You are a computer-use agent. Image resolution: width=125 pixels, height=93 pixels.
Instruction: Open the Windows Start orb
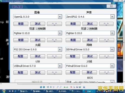4,91
